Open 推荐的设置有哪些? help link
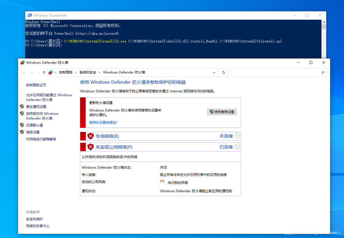Viewport: 344px width, 238px height. coord(103,122)
